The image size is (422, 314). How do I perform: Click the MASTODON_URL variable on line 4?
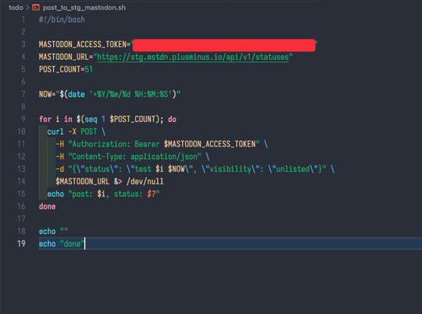[x=64, y=57]
